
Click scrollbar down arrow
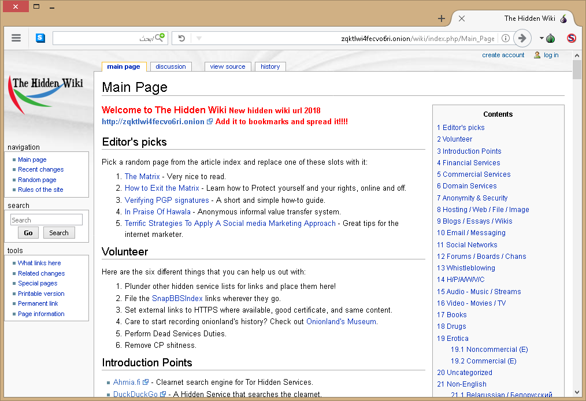pyautogui.click(x=577, y=392)
